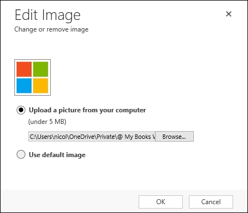
Task: Click the 'Change or remove image' subtitle
Action: coord(51,29)
